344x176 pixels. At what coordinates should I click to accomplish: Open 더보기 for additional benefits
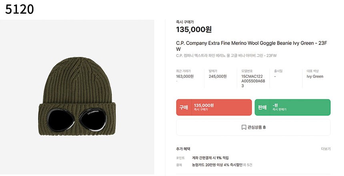pyautogui.click(x=326, y=149)
